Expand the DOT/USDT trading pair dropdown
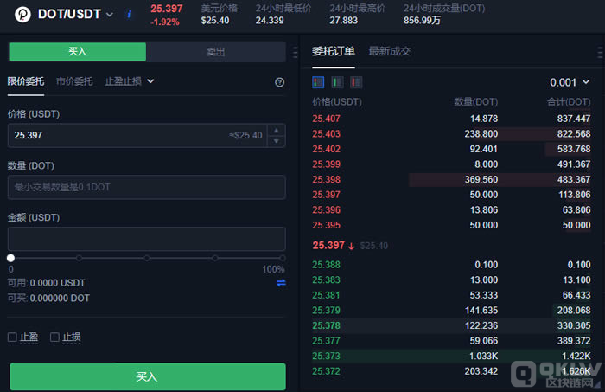 (x=110, y=15)
